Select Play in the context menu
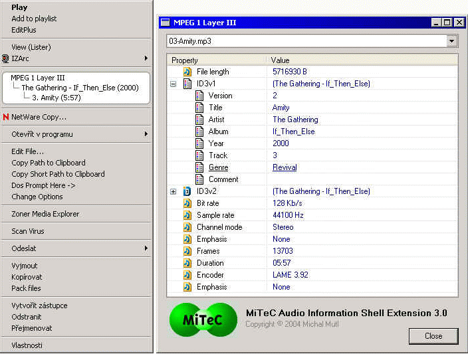This screenshot has height=354, width=468. click(19, 7)
